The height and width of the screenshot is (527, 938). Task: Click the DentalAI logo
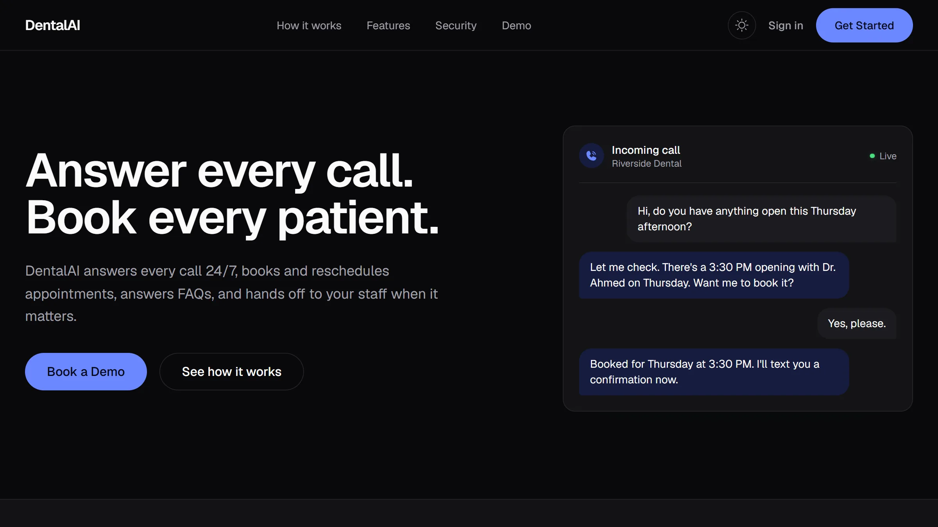tap(53, 25)
